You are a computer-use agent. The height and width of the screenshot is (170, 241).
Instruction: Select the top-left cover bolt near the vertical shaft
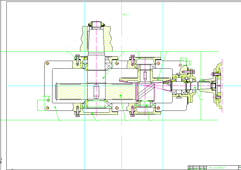[77, 59]
